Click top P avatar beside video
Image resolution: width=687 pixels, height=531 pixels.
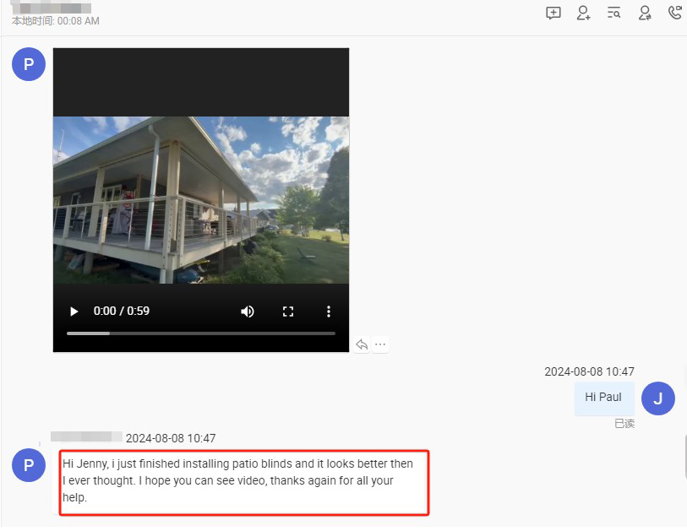[29, 64]
